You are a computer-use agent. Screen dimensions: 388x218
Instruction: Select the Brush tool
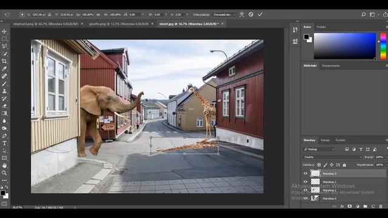click(4, 84)
